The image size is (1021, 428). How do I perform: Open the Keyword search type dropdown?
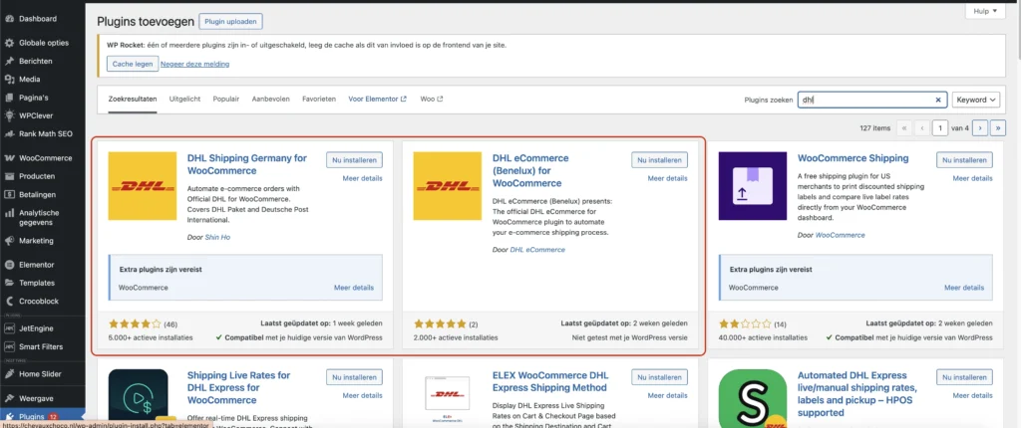coord(975,101)
